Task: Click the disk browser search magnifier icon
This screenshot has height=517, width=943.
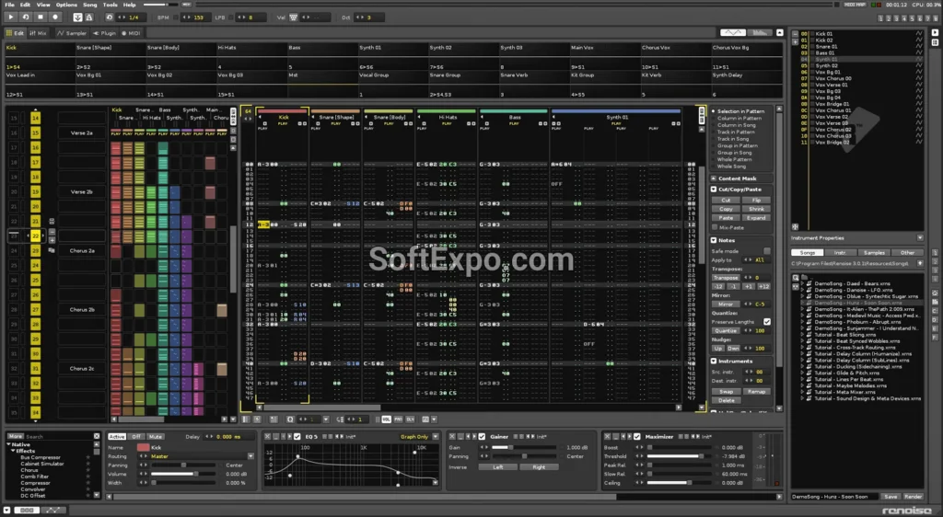Action: pyautogui.click(x=796, y=278)
